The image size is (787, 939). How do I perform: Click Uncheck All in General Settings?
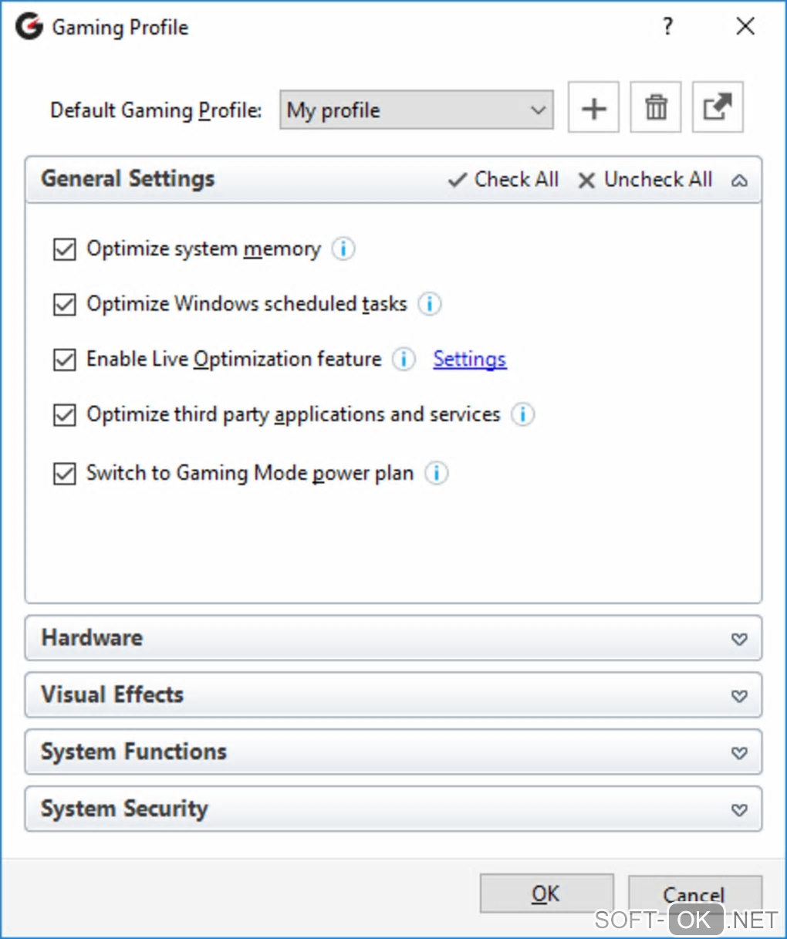pyautogui.click(x=645, y=180)
